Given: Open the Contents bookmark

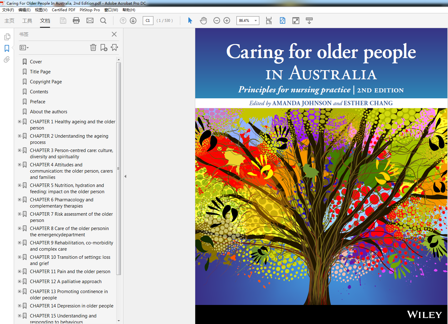Looking at the screenshot, I should 39,92.
